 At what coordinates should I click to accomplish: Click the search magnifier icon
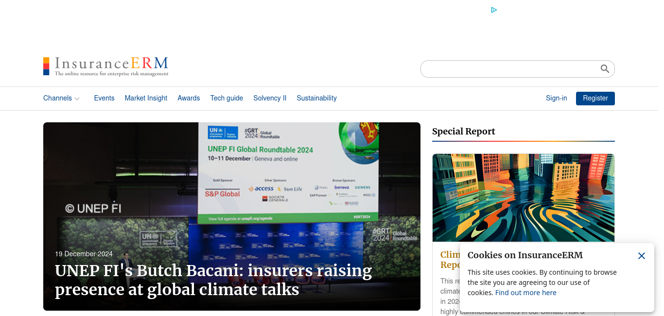click(605, 69)
